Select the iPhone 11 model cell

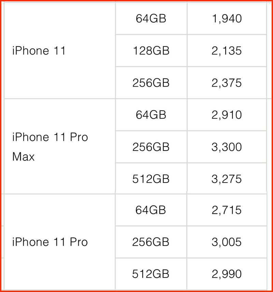click(x=60, y=50)
